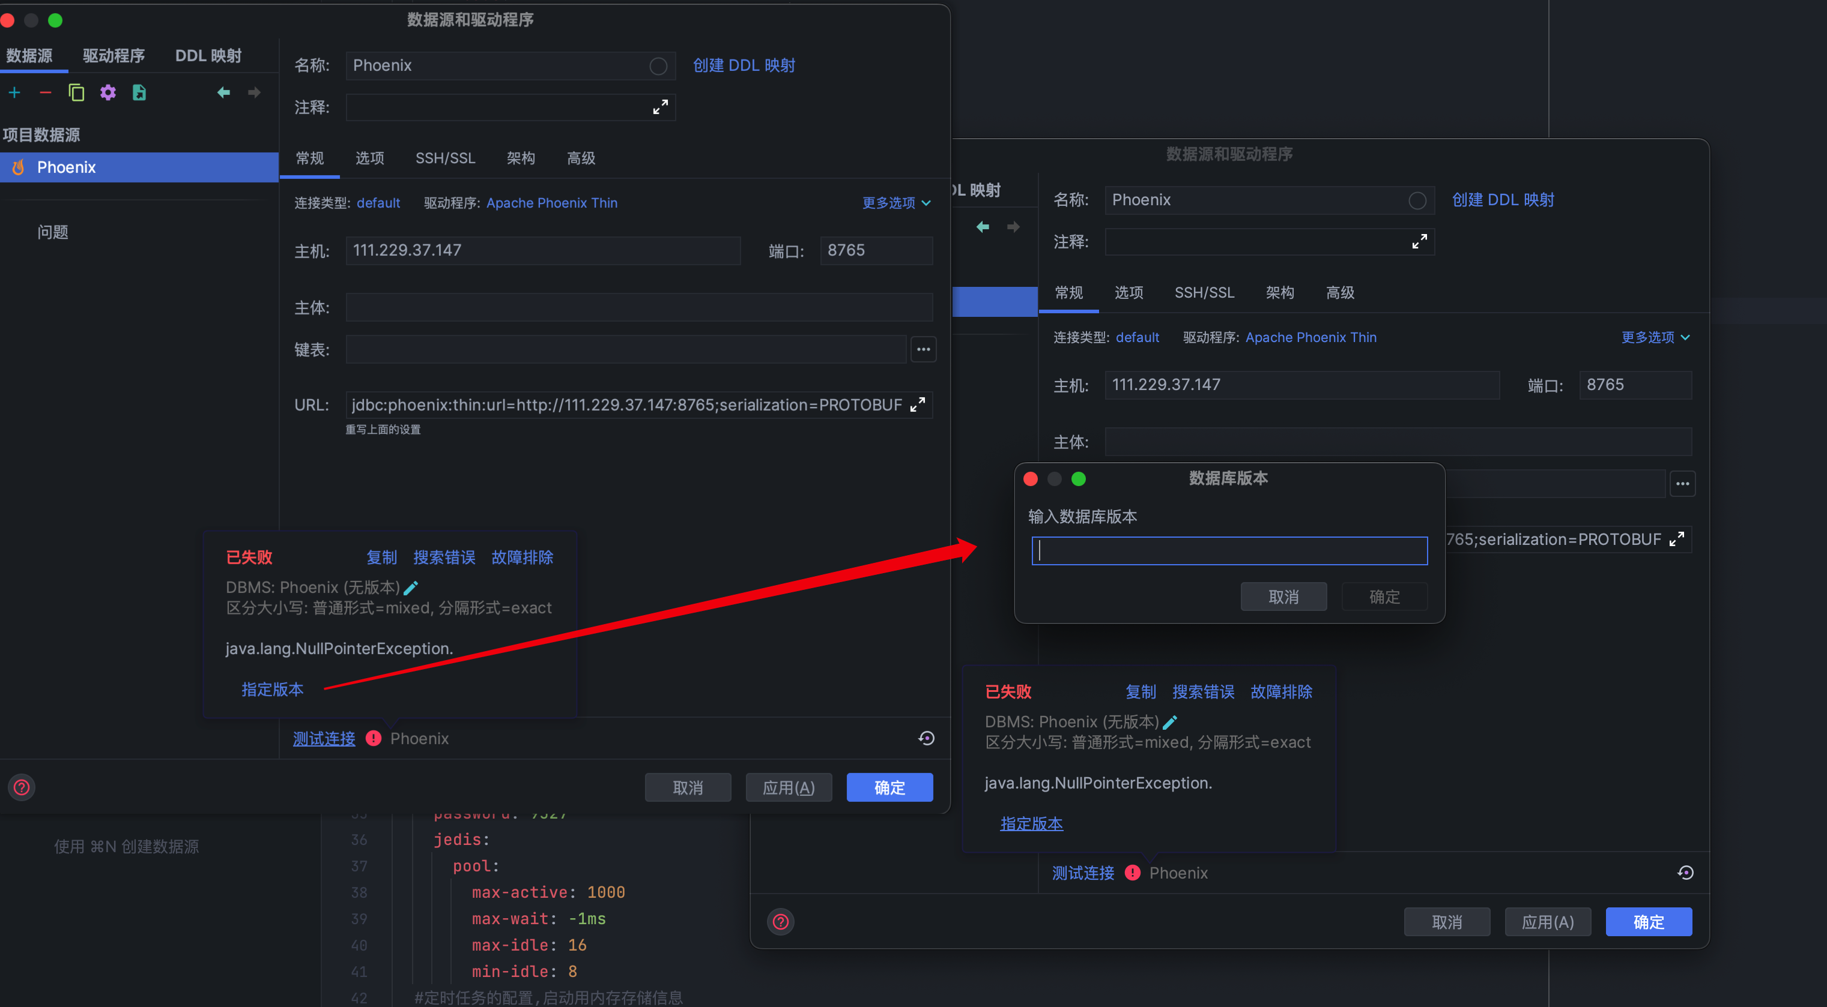Go forward with right arrow in right window

(1013, 227)
